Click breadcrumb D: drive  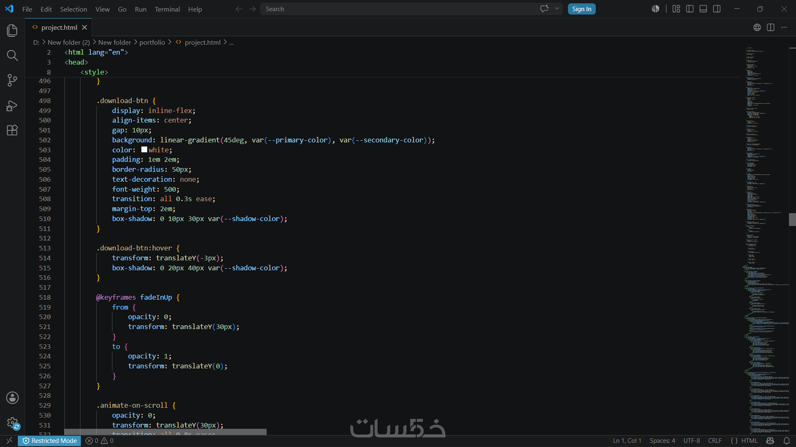[x=36, y=42]
